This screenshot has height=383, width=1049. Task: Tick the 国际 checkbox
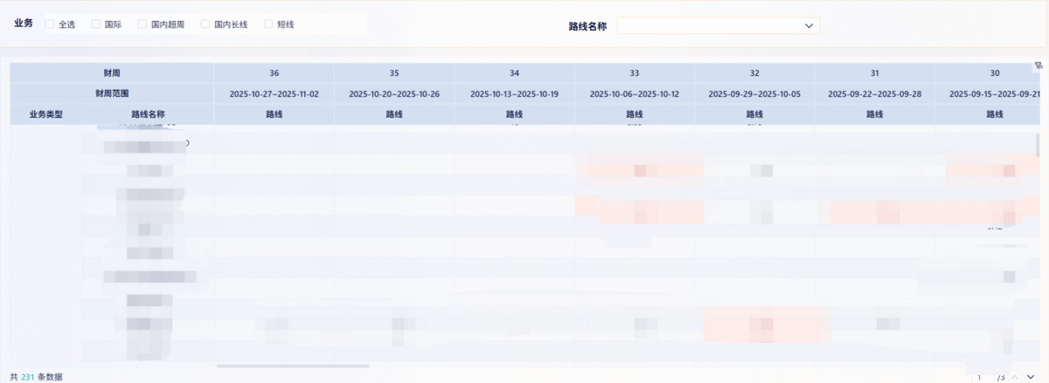click(96, 24)
